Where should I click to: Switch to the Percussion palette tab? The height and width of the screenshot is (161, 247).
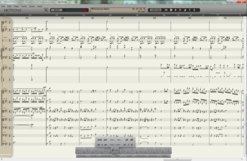(141, 156)
